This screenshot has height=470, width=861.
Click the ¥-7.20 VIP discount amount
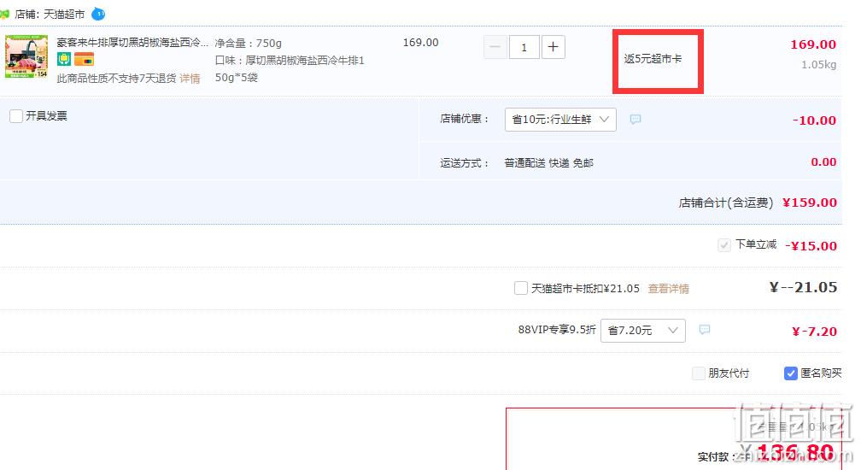[x=814, y=332]
